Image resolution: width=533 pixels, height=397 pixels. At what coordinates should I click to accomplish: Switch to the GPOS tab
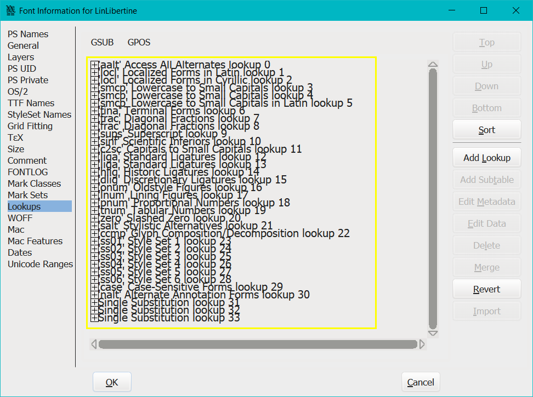(139, 42)
